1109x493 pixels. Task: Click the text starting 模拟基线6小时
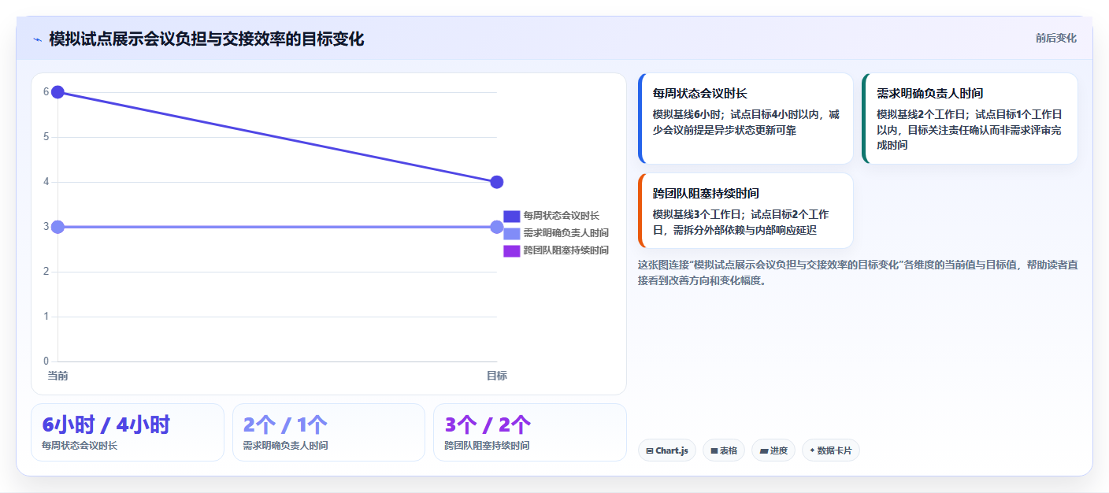(747, 122)
